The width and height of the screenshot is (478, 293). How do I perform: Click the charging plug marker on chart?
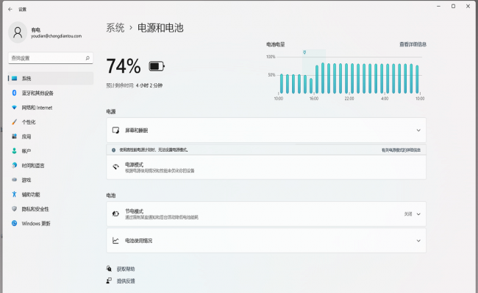(304, 52)
